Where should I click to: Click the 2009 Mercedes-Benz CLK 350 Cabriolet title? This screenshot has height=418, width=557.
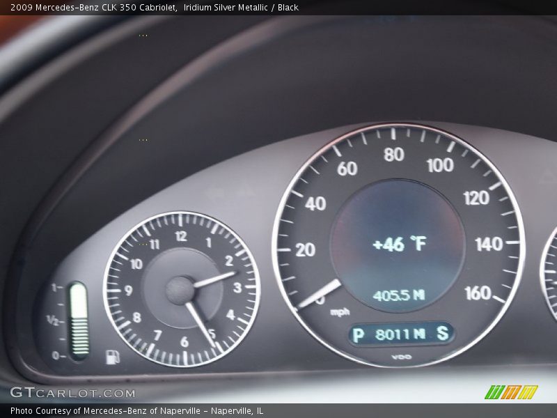(94, 8)
